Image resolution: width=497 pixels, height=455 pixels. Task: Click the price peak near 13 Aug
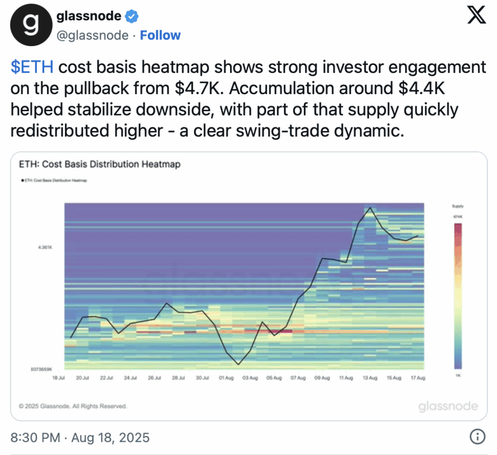(369, 208)
